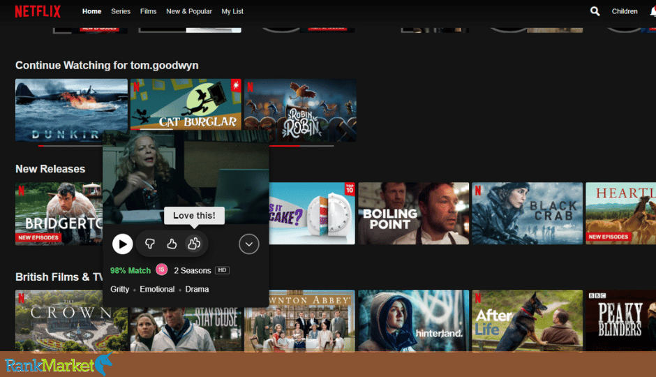Open the Black Crab thumbnail
Screen dimensions: 656x377
pyautogui.click(x=527, y=214)
